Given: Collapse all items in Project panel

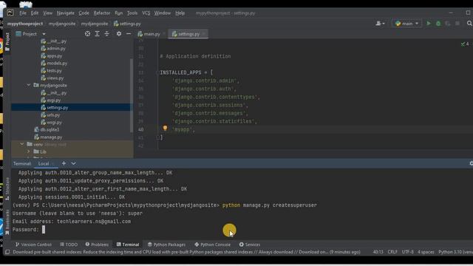Looking at the screenshot, I should pyautogui.click(x=106, y=34).
